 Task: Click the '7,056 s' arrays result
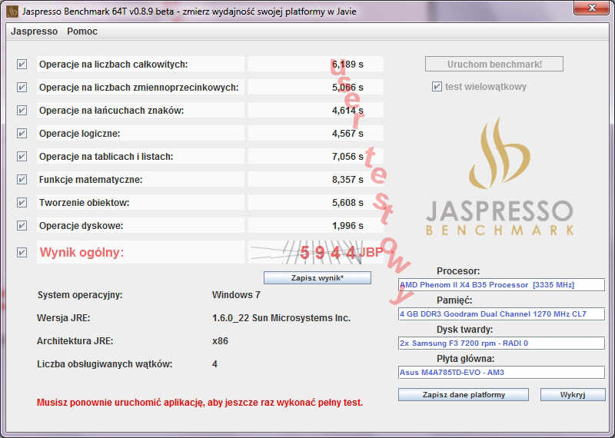(347, 157)
